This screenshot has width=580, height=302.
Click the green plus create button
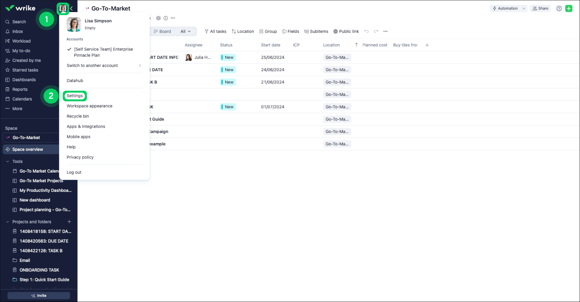[569, 8]
